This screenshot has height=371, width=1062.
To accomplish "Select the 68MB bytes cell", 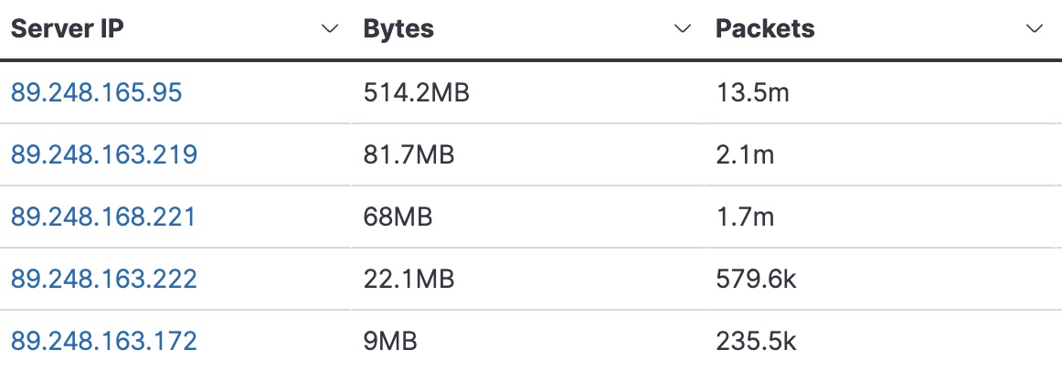I will click(x=527, y=217).
